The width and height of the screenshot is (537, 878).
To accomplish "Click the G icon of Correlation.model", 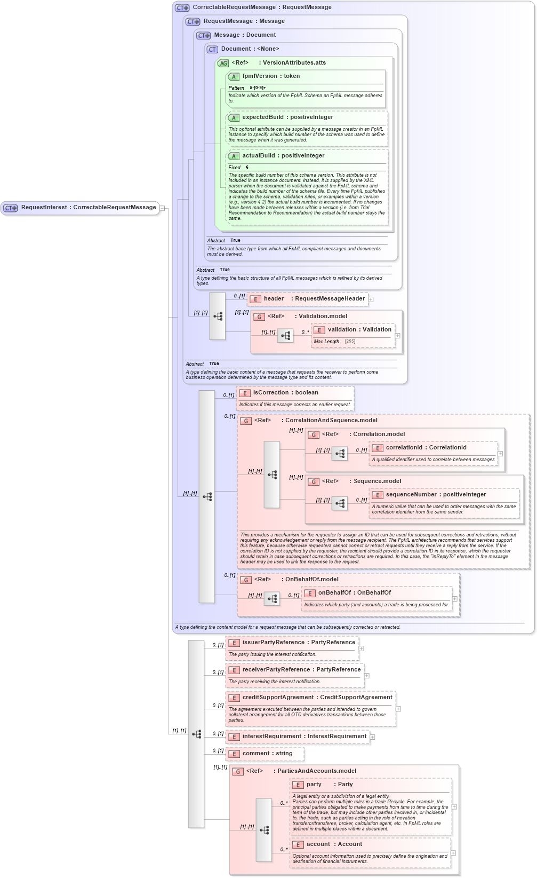I will point(314,435).
